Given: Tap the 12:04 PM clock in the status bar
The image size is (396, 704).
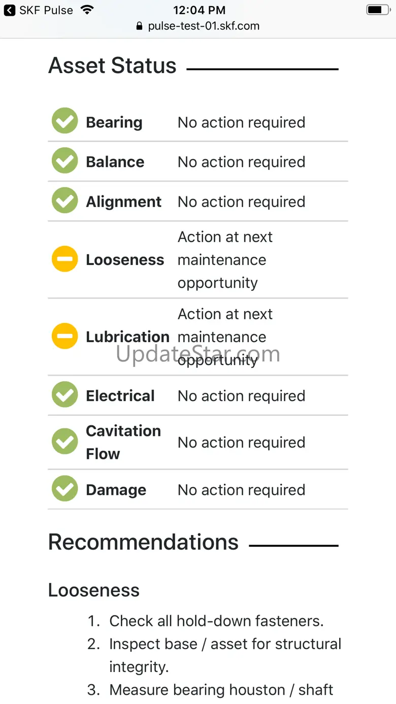Looking at the screenshot, I should 198,10.
